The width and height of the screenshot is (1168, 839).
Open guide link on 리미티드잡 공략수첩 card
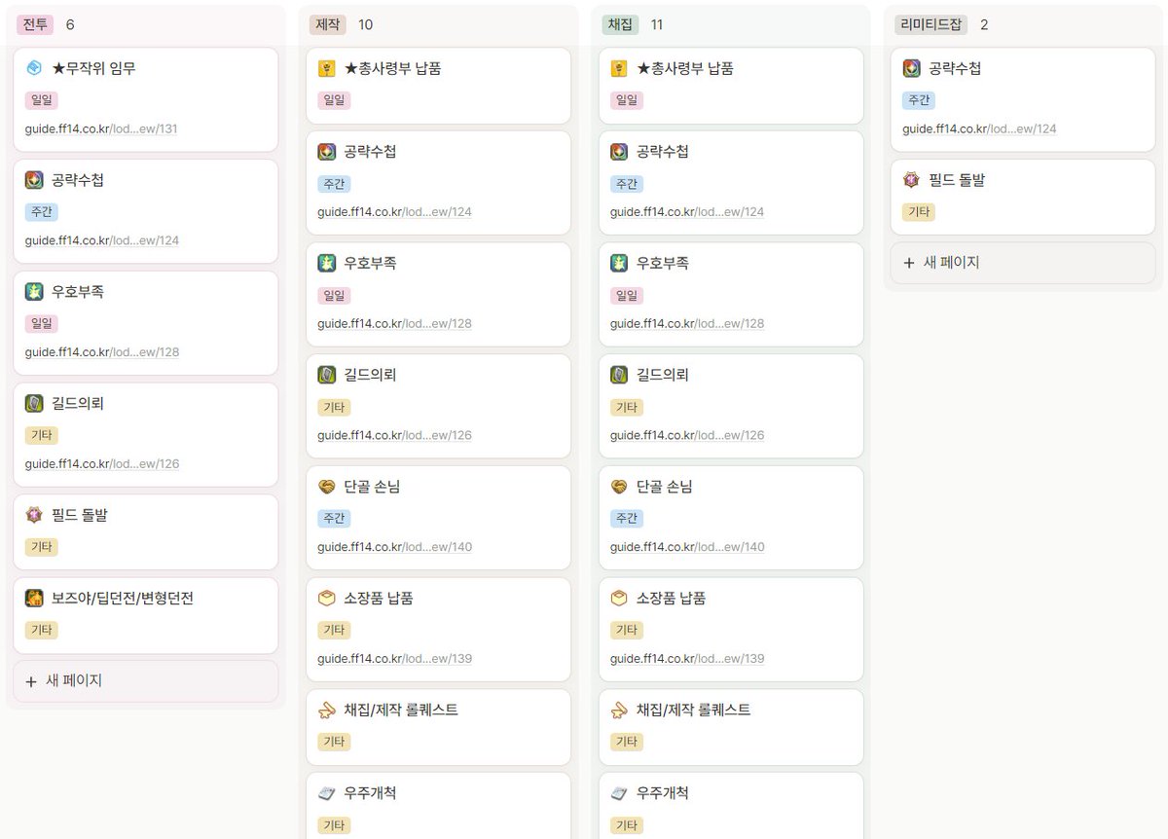pyautogui.click(x=979, y=128)
